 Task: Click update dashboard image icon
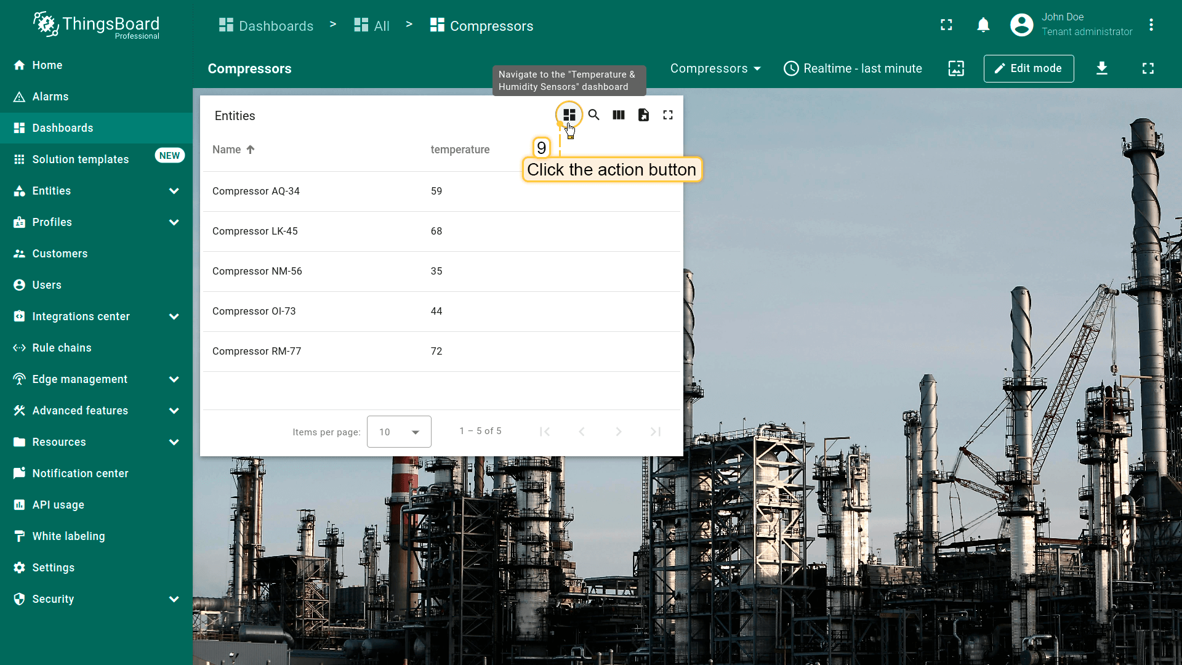956,68
